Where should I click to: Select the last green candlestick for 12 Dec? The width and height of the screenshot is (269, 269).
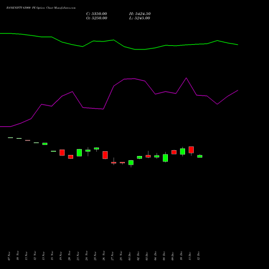200,157
